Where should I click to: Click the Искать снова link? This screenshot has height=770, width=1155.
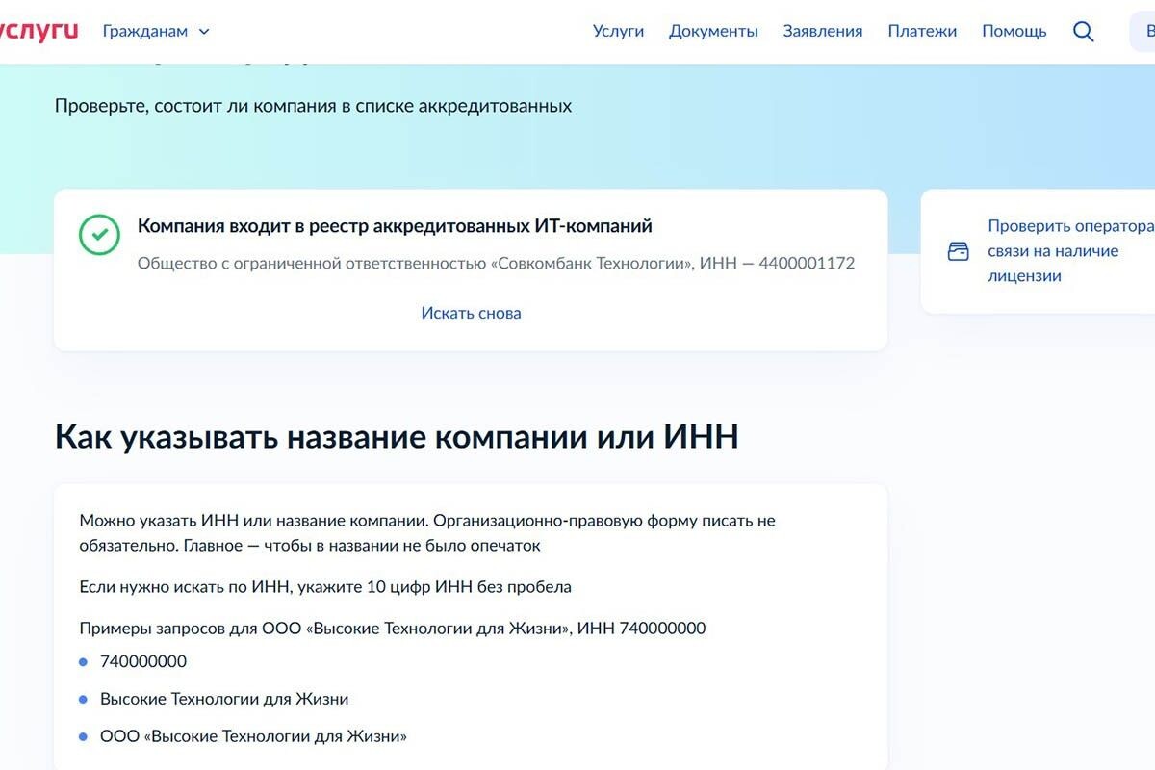471,312
